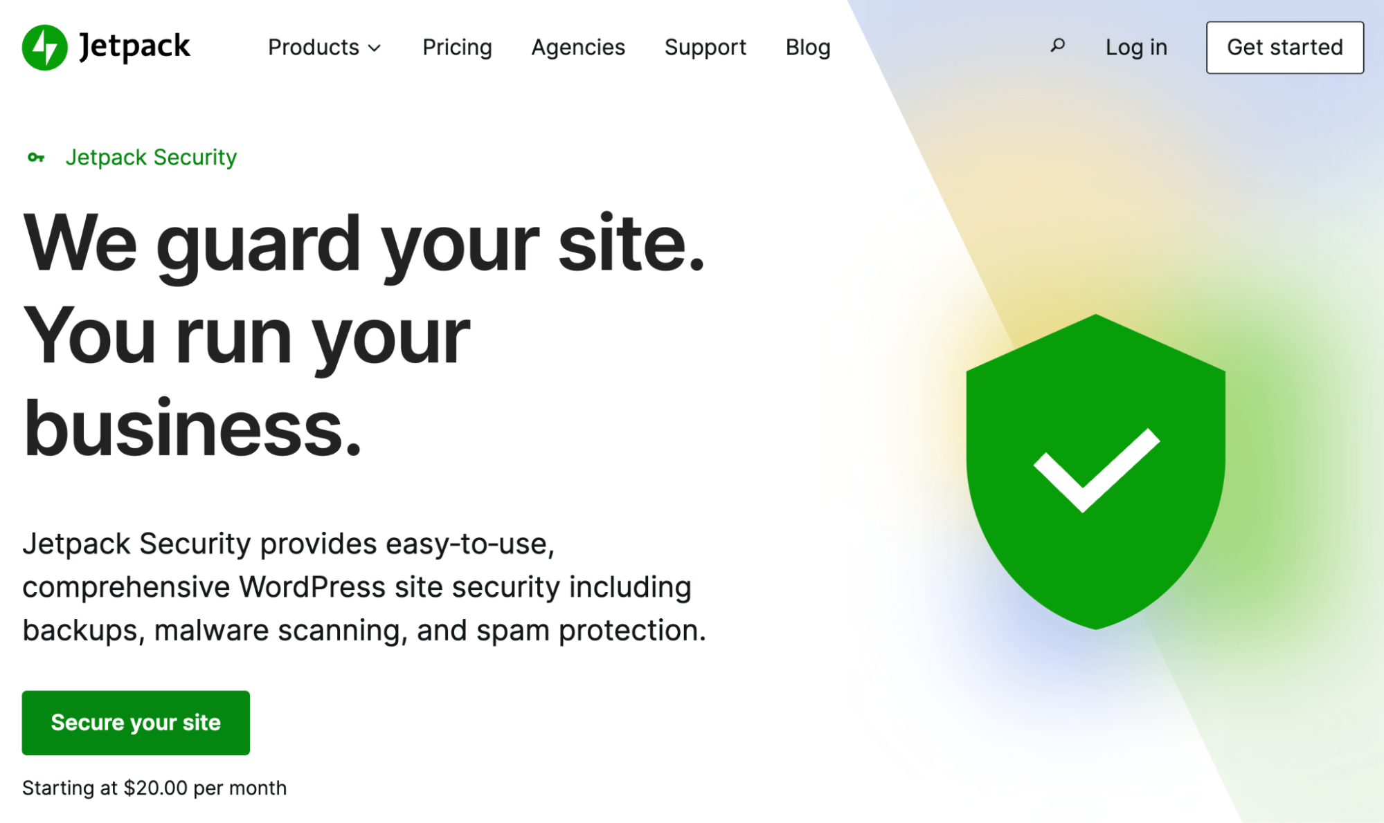Click the Jetpack lightning bolt logo icon

point(44,45)
